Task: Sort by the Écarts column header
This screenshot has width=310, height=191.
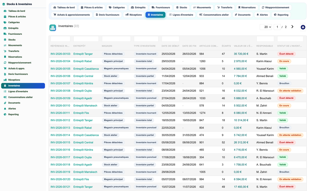Action: point(226,46)
